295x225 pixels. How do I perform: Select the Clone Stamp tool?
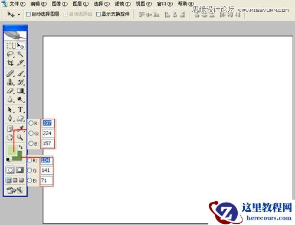pos(10,82)
